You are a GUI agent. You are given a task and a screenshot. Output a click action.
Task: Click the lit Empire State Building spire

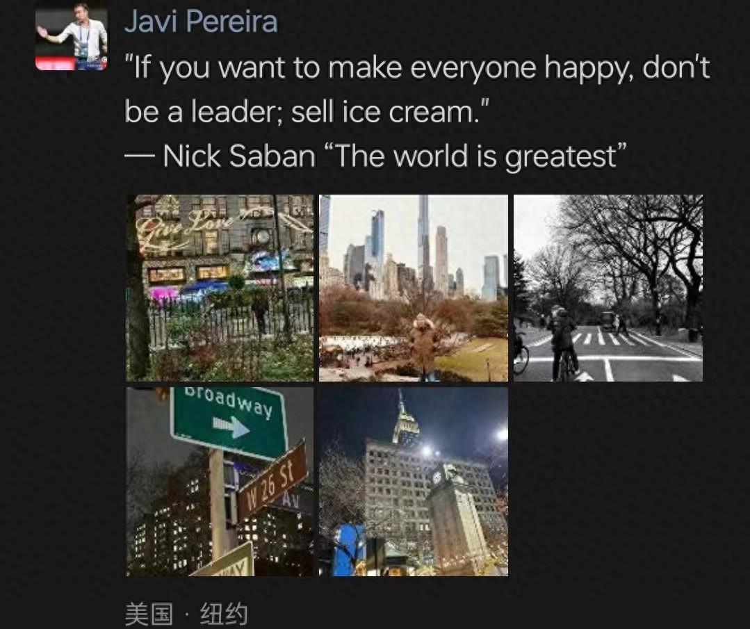[405, 418]
